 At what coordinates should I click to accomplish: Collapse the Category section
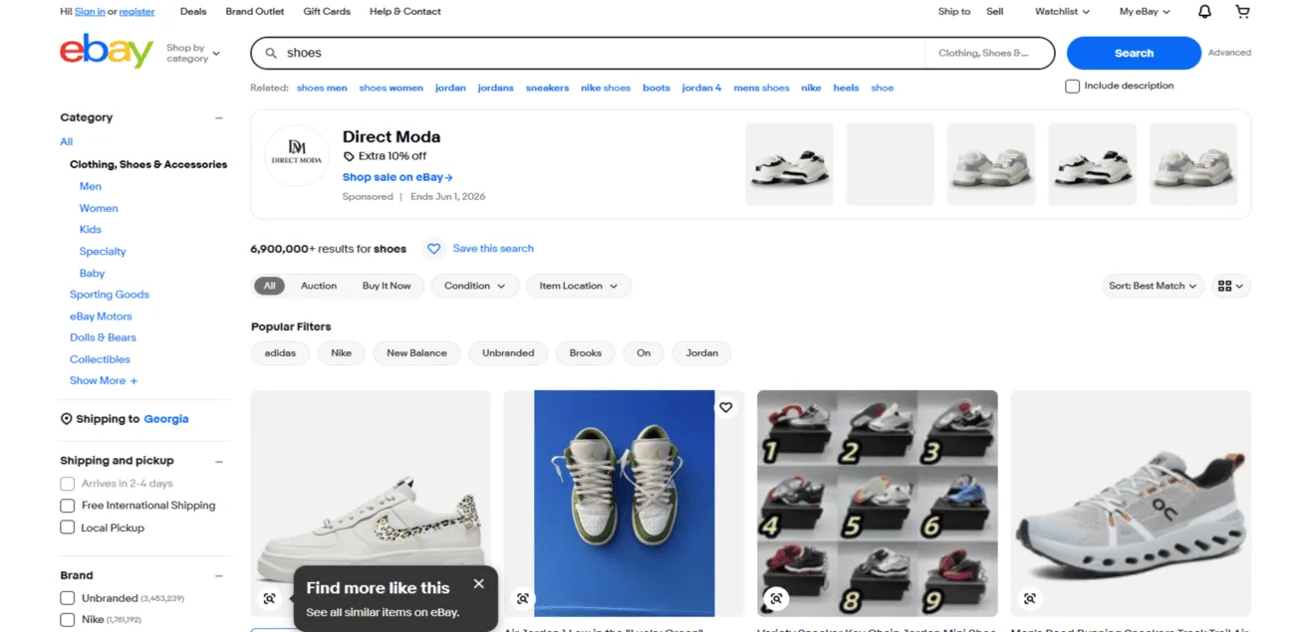(219, 117)
